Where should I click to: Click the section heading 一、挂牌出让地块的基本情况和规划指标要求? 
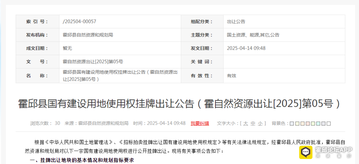pos(82,160)
